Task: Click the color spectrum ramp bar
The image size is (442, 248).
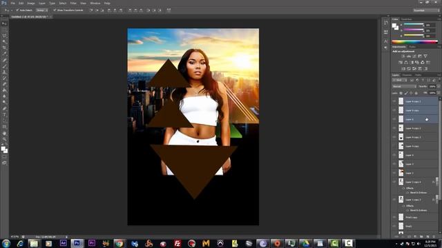Action: point(414,41)
